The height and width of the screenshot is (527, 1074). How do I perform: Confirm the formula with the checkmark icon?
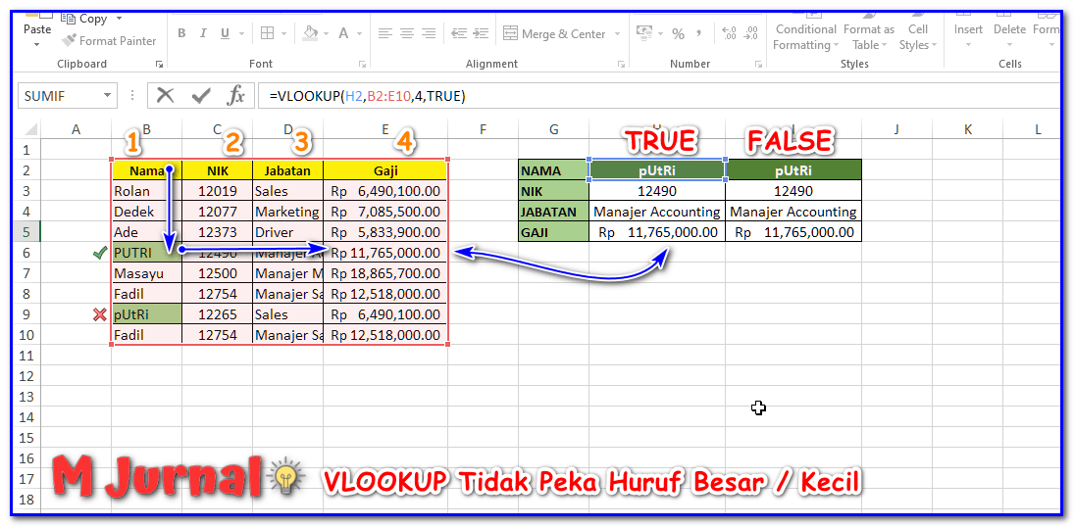(x=201, y=96)
